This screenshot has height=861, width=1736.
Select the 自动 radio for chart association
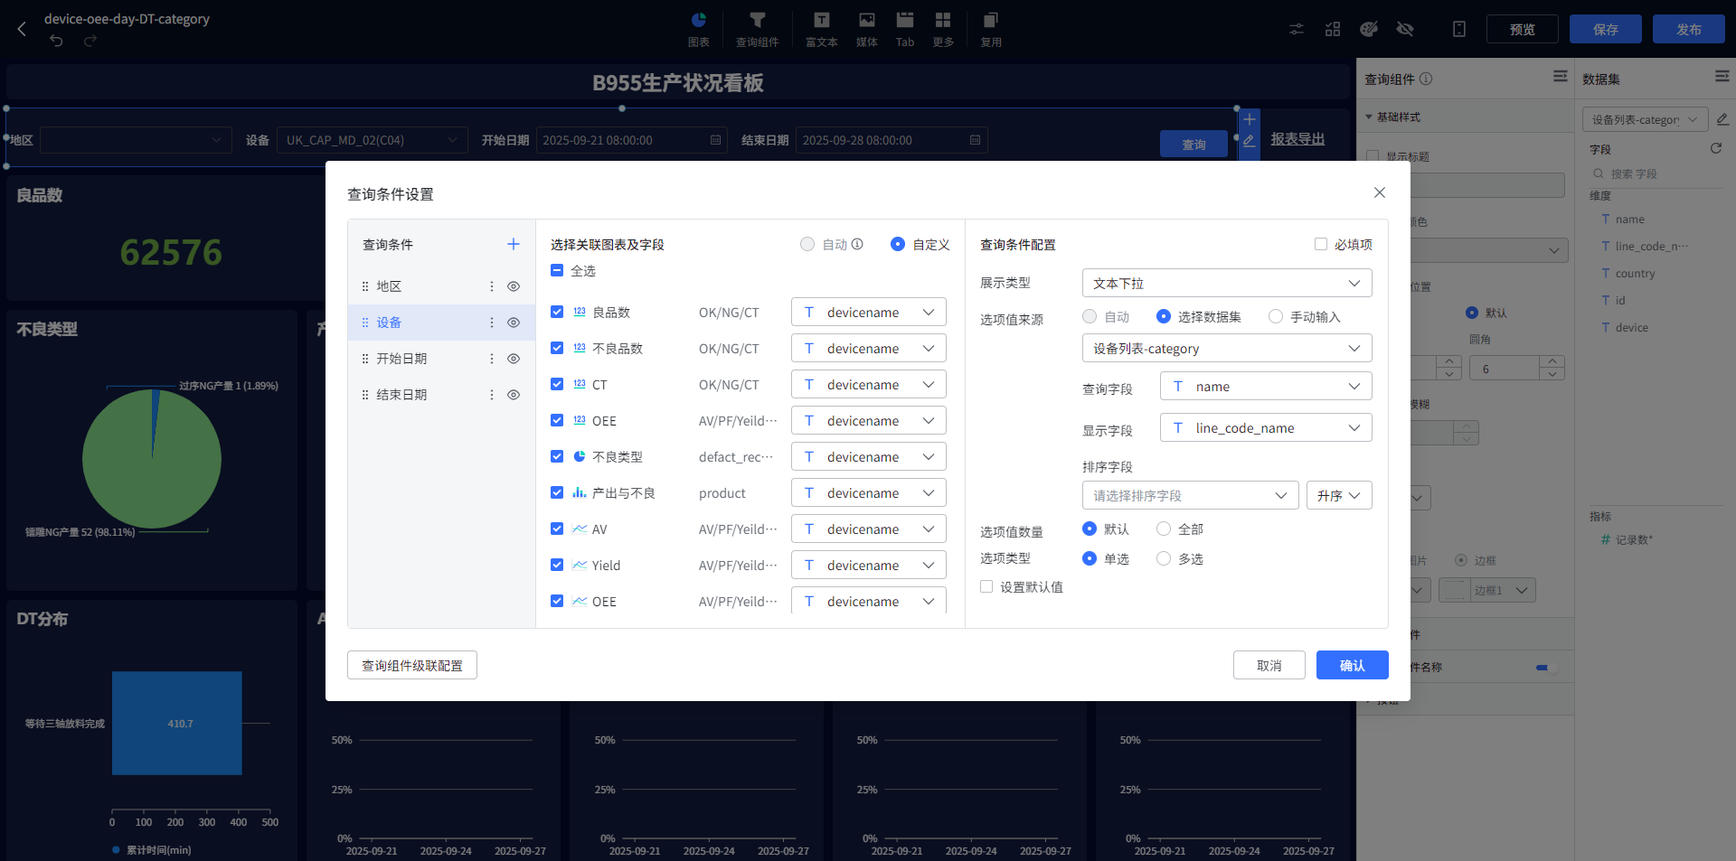pyautogui.click(x=807, y=244)
